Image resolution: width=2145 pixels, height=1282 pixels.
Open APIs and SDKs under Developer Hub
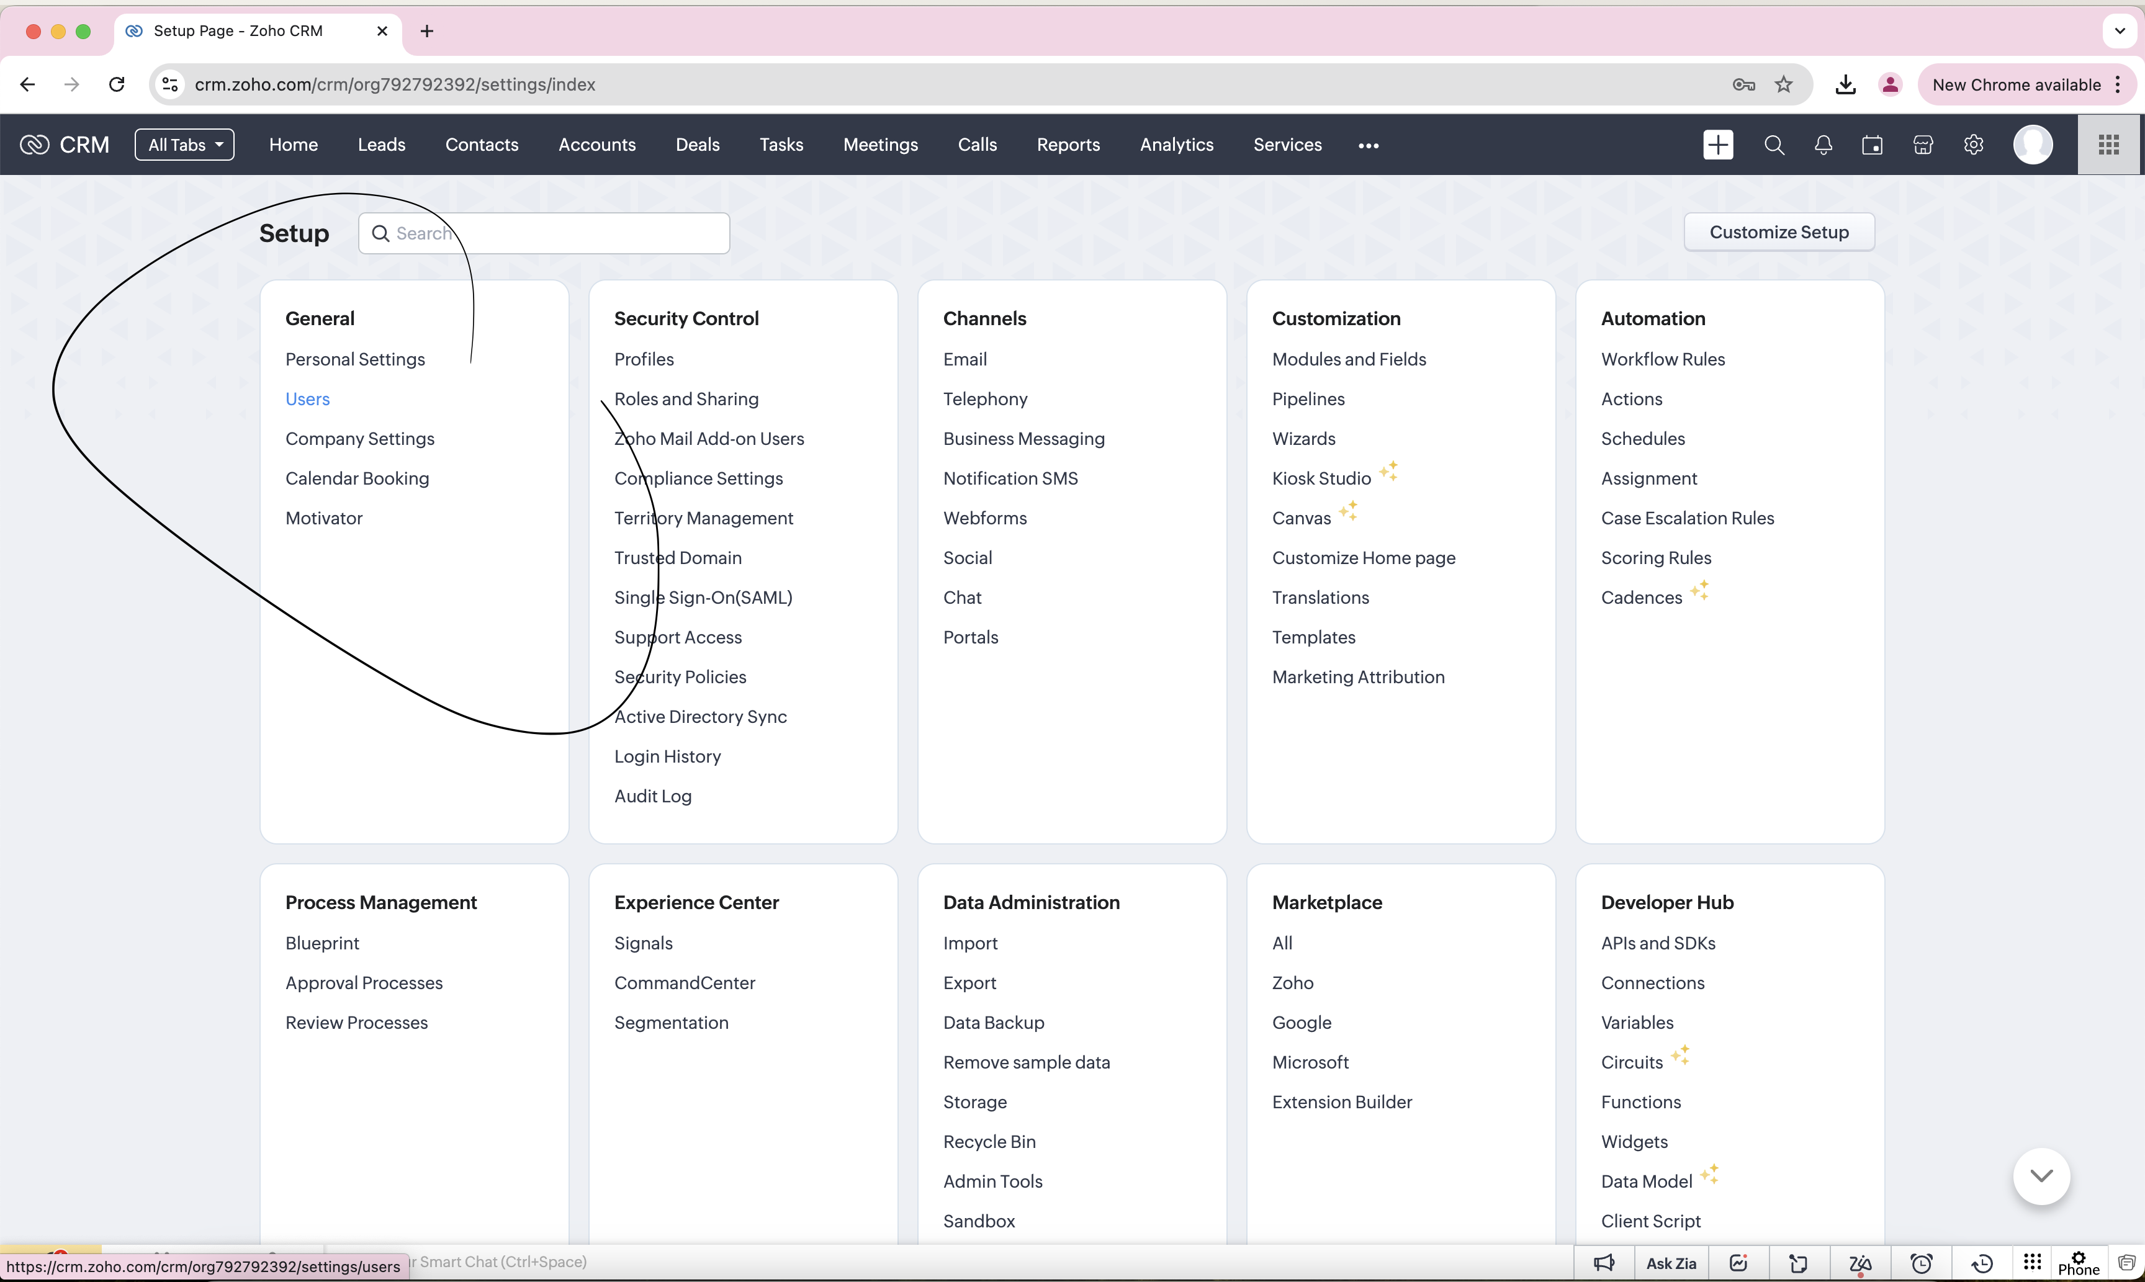click(x=1658, y=943)
